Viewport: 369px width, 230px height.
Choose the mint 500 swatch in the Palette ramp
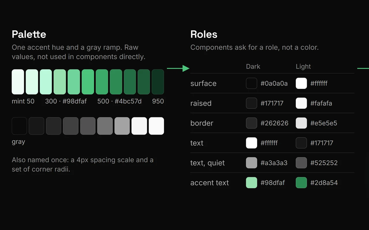coord(88,82)
